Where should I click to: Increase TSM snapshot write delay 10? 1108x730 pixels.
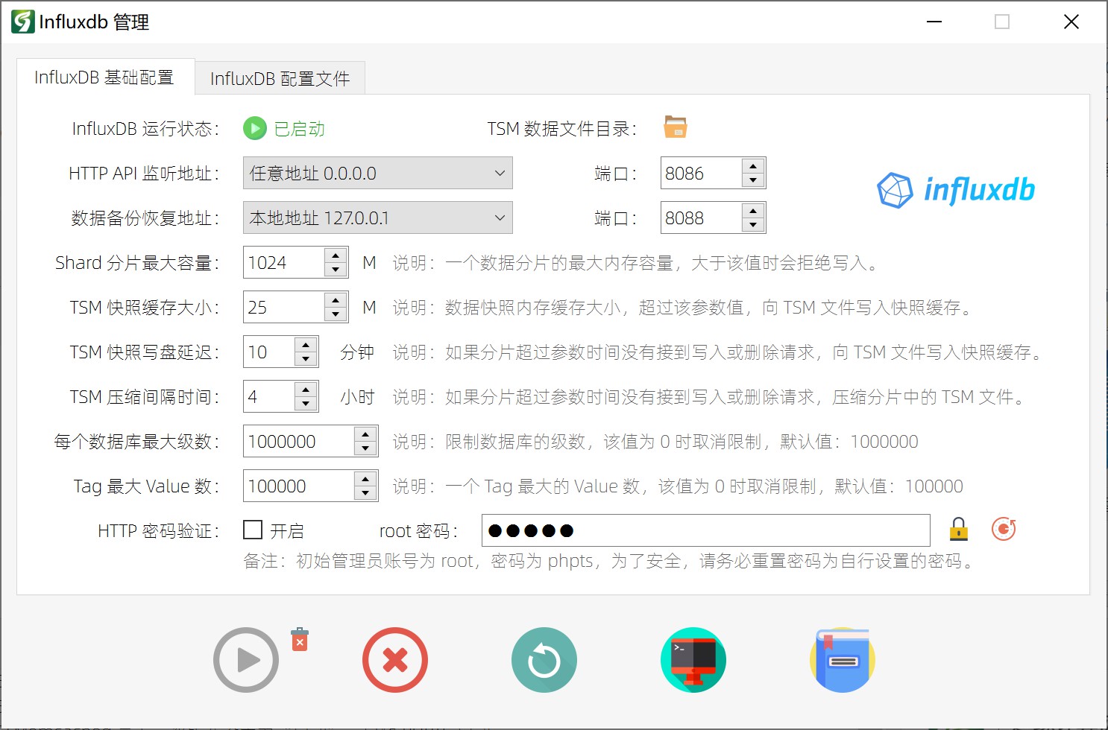(x=306, y=345)
